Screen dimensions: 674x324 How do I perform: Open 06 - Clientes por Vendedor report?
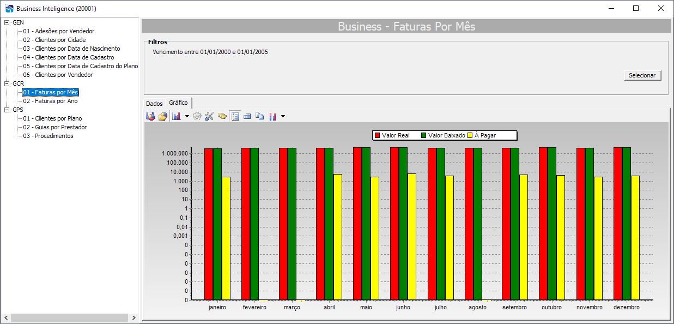58,75
